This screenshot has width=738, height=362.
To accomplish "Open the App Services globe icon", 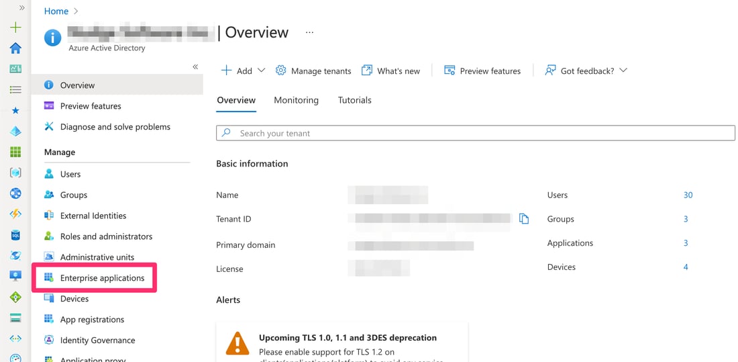I will [x=15, y=193].
